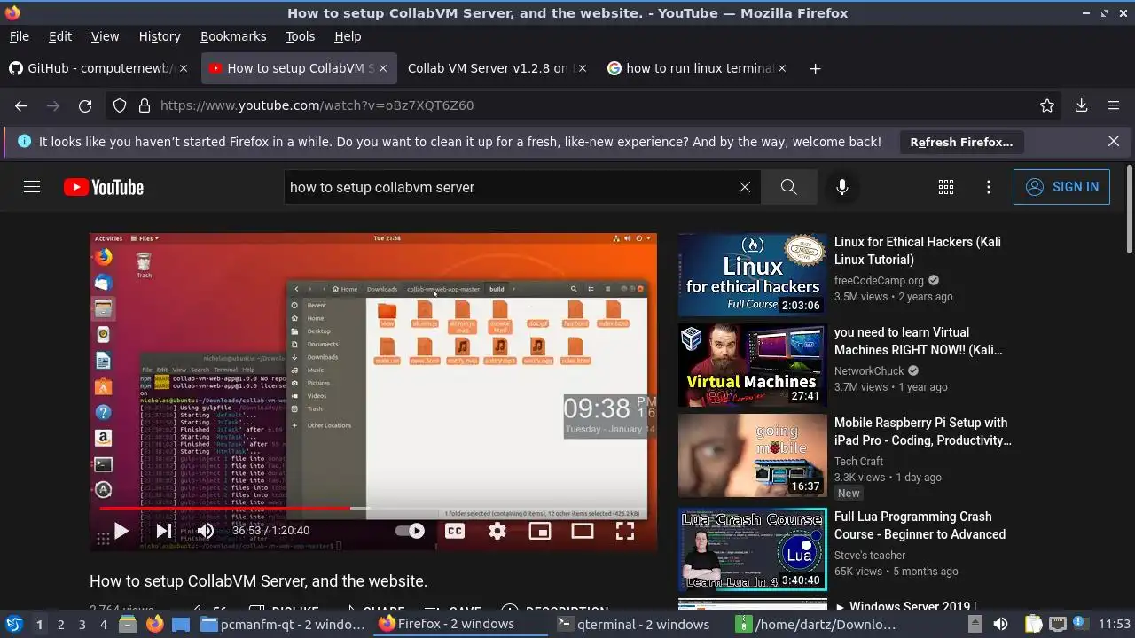The image size is (1135, 638).
Task: Open Full Lua Programming Crash Course title
Action: point(920,525)
